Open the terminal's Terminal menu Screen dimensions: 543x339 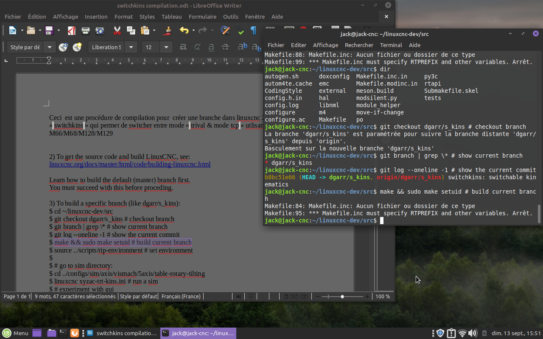pyautogui.click(x=391, y=45)
